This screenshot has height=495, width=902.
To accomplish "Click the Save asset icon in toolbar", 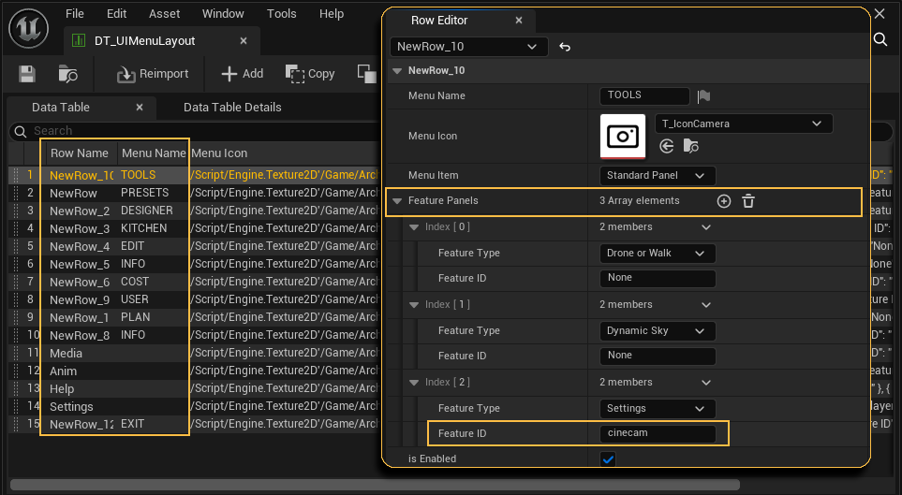I will [27, 74].
